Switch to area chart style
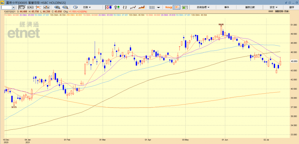This screenshot has width=299, height=144. (142, 7)
